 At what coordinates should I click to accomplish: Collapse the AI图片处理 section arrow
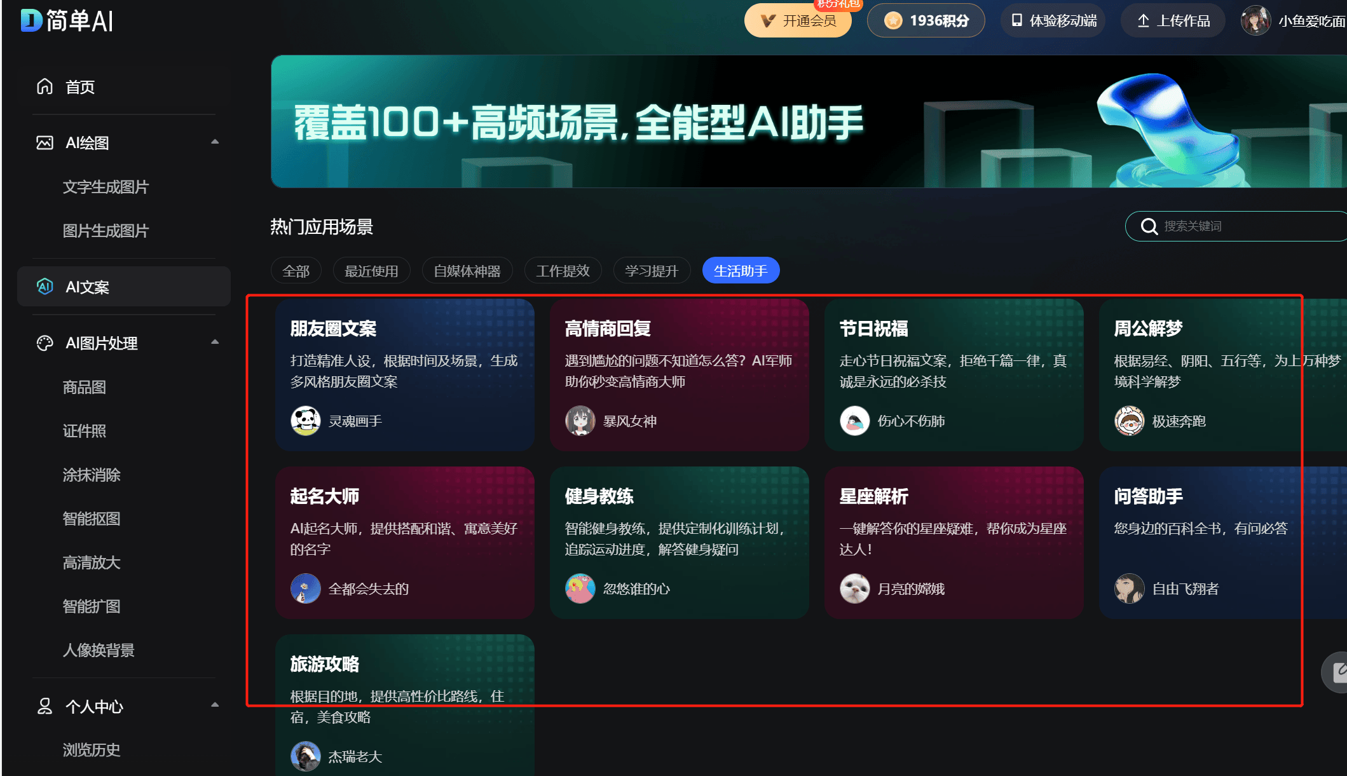tap(215, 342)
